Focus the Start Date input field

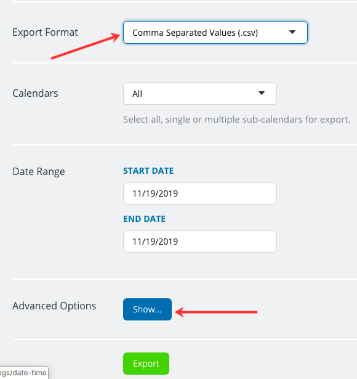point(200,194)
